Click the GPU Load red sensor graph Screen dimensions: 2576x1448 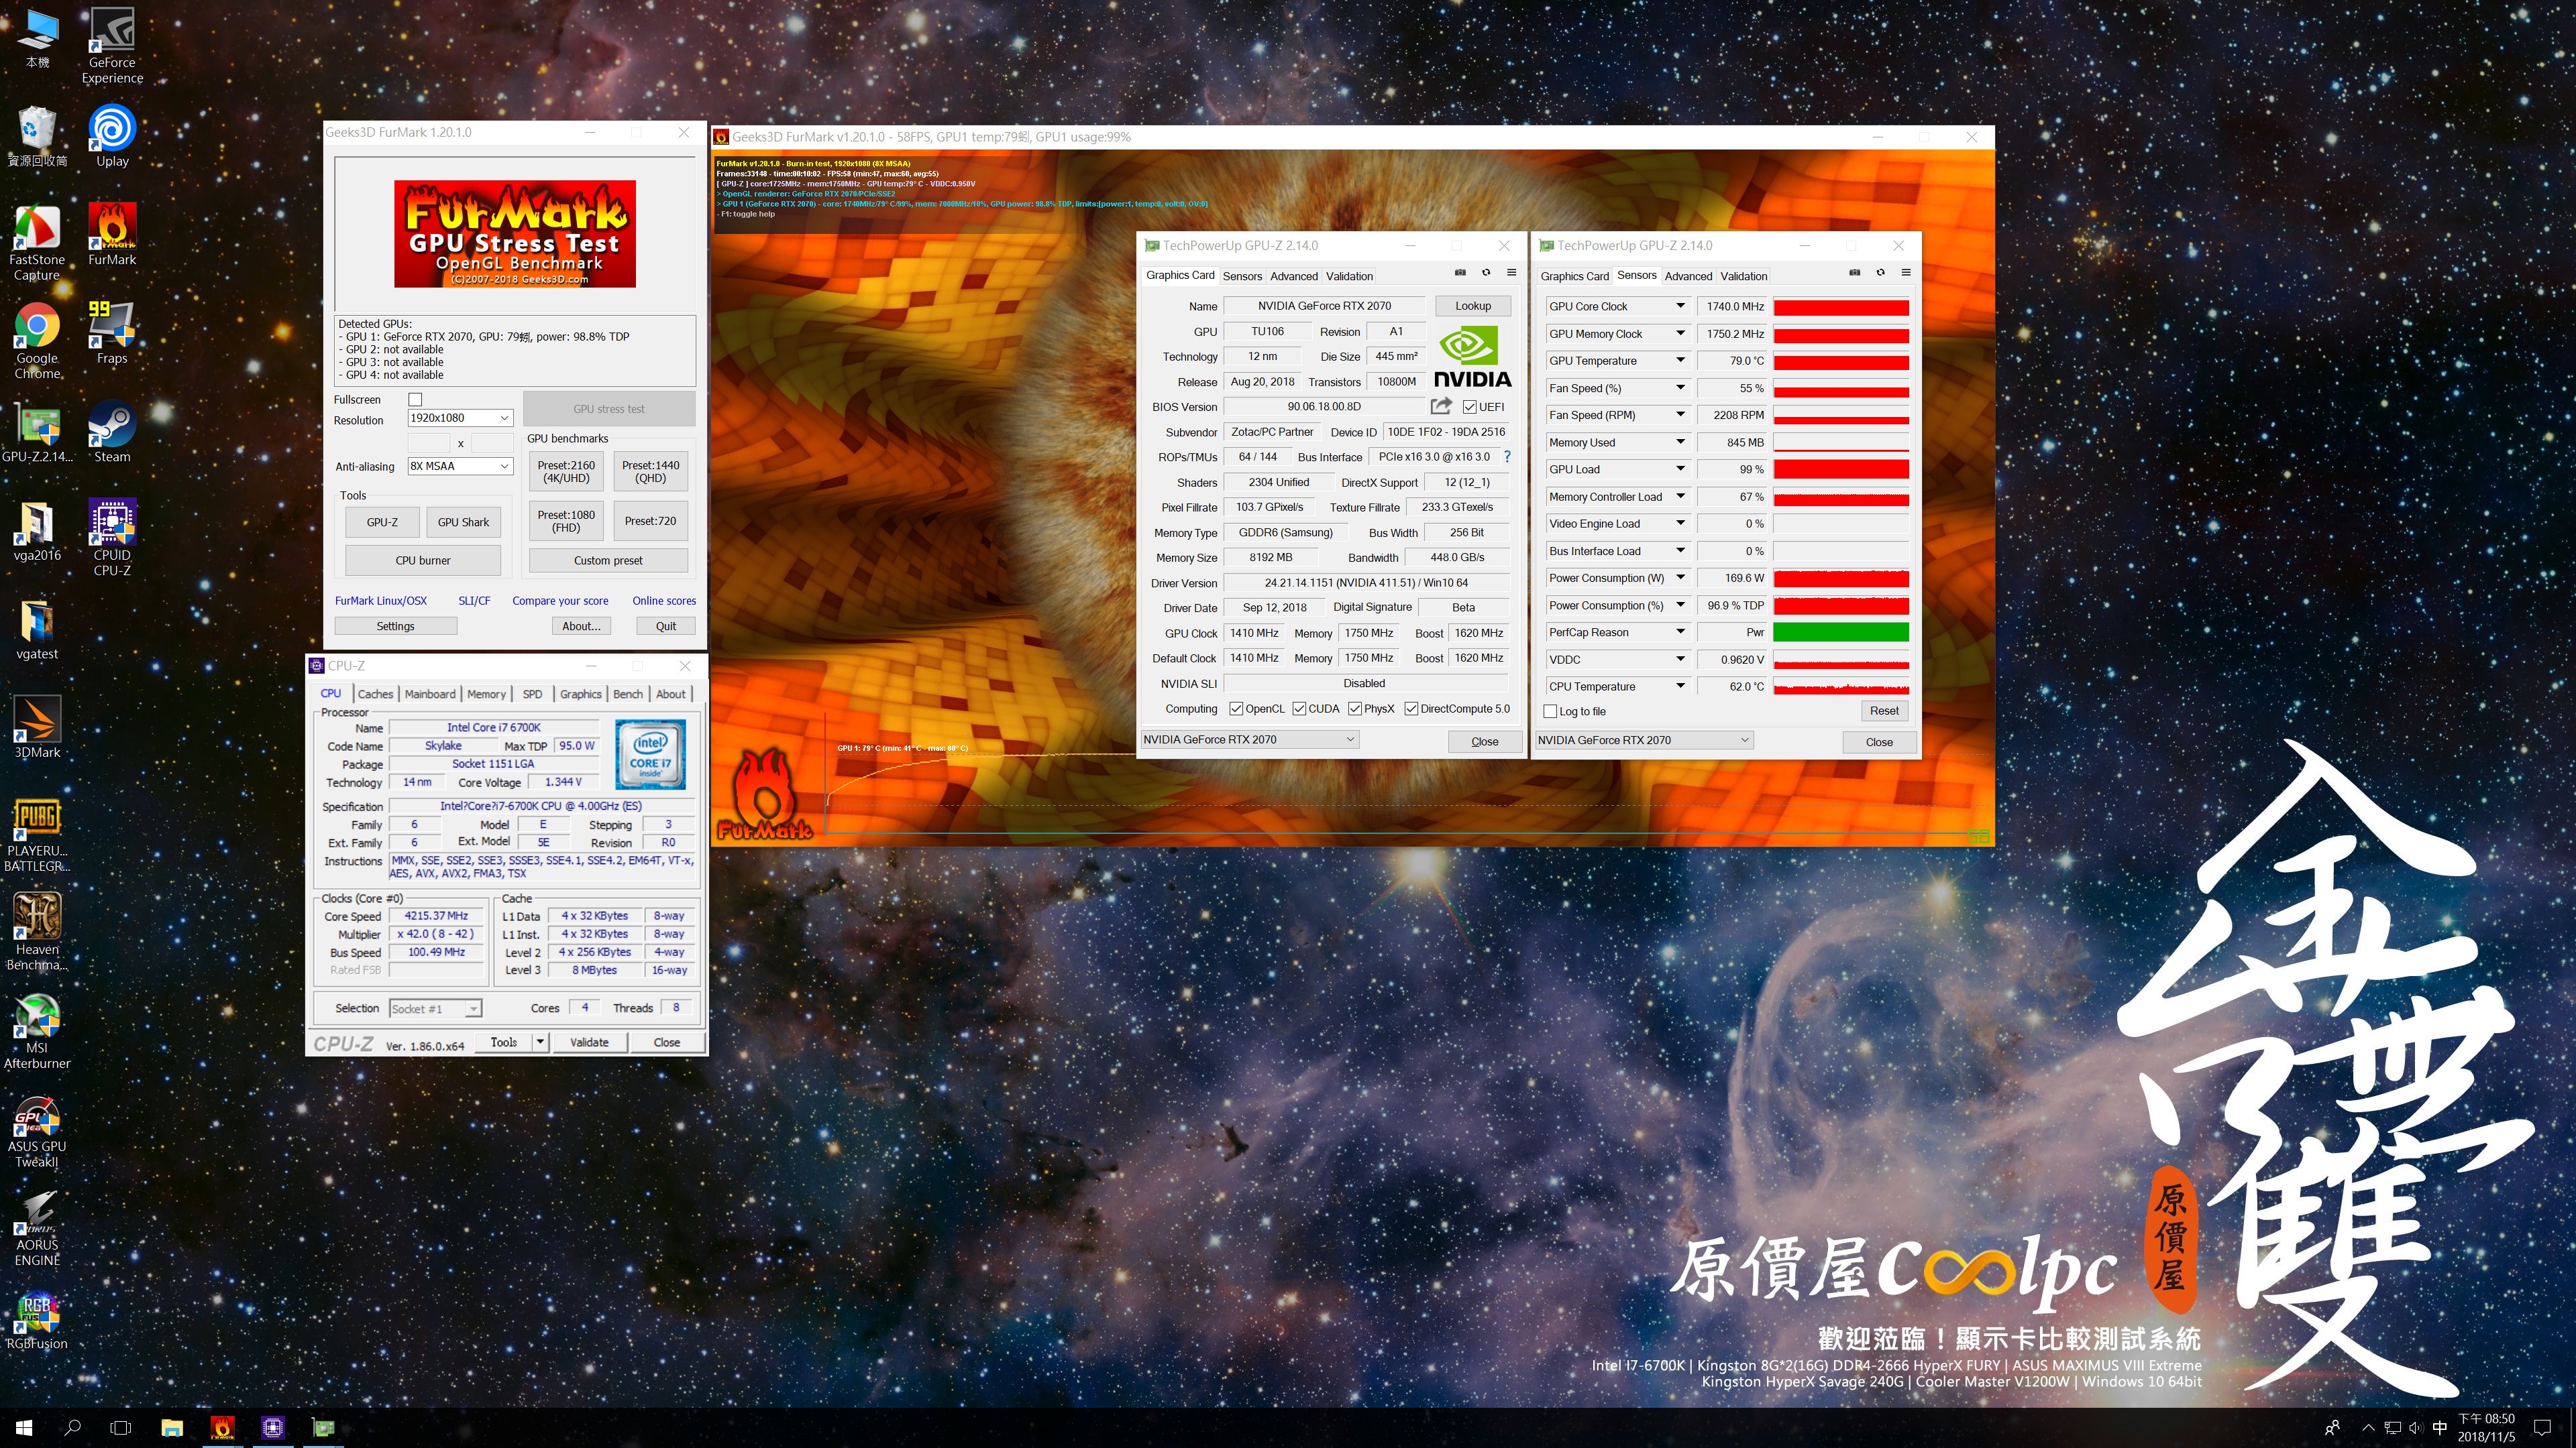tap(1841, 469)
